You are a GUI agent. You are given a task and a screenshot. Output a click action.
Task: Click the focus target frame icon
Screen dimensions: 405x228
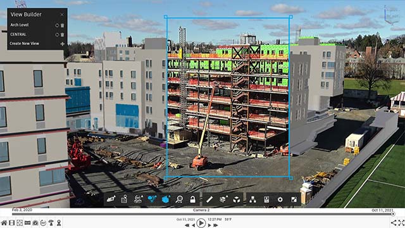coord(20,223)
